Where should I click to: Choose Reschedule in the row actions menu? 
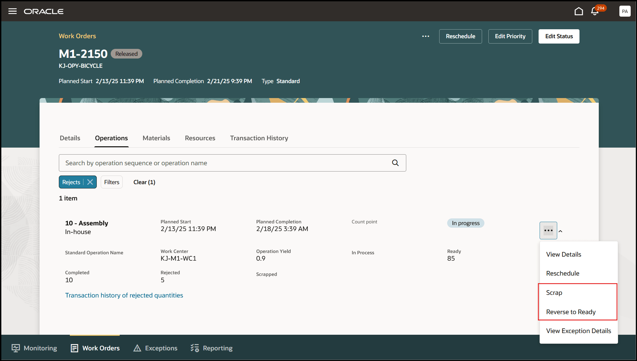pos(578,273)
